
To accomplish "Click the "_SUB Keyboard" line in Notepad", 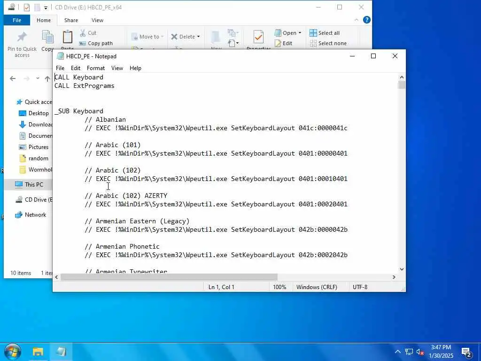I will click(79, 111).
